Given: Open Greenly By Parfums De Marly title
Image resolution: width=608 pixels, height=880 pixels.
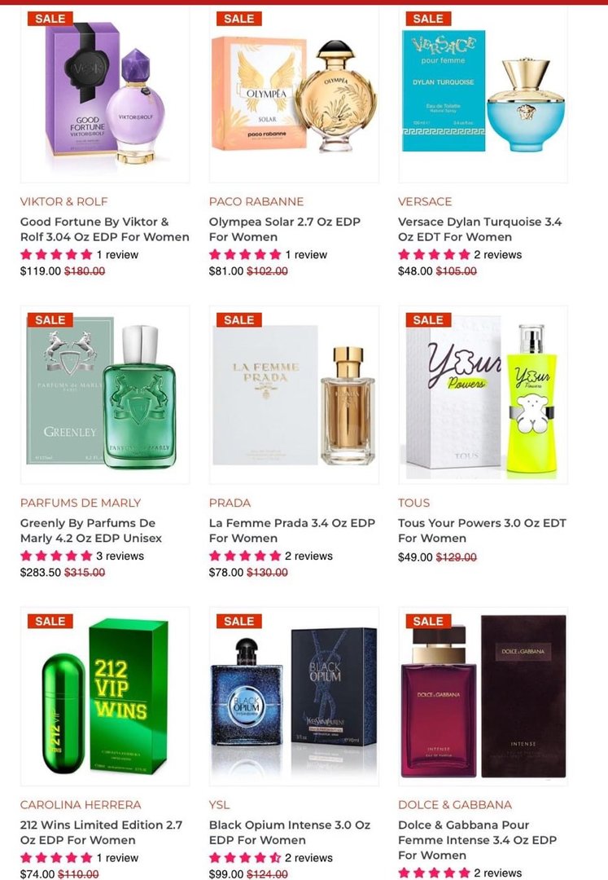Looking at the screenshot, I should [x=93, y=531].
